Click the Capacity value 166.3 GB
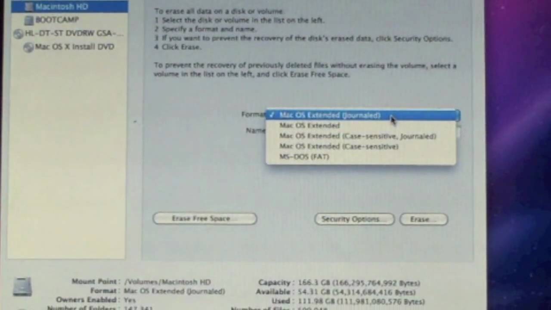This screenshot has width=551, height=310. pos(358,283)
